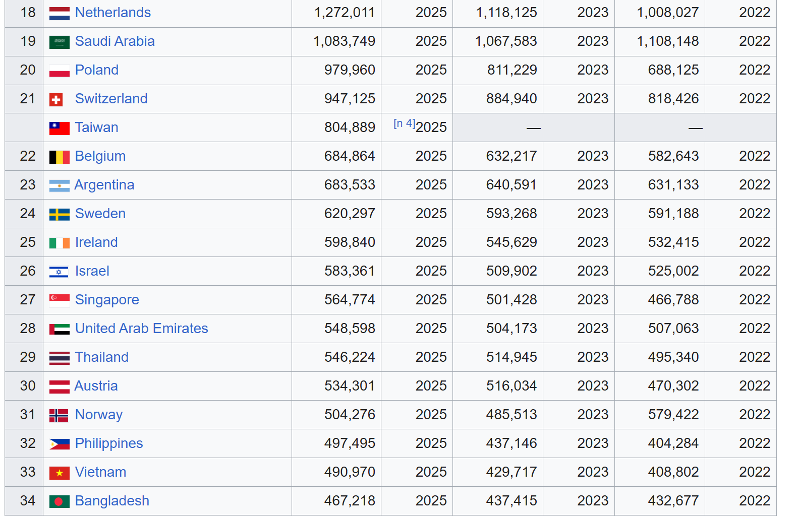The height and width of the screenshot is (516, 794).
Task: Open footnote [n 4] in Taiwan row
Action: (405, 123)
